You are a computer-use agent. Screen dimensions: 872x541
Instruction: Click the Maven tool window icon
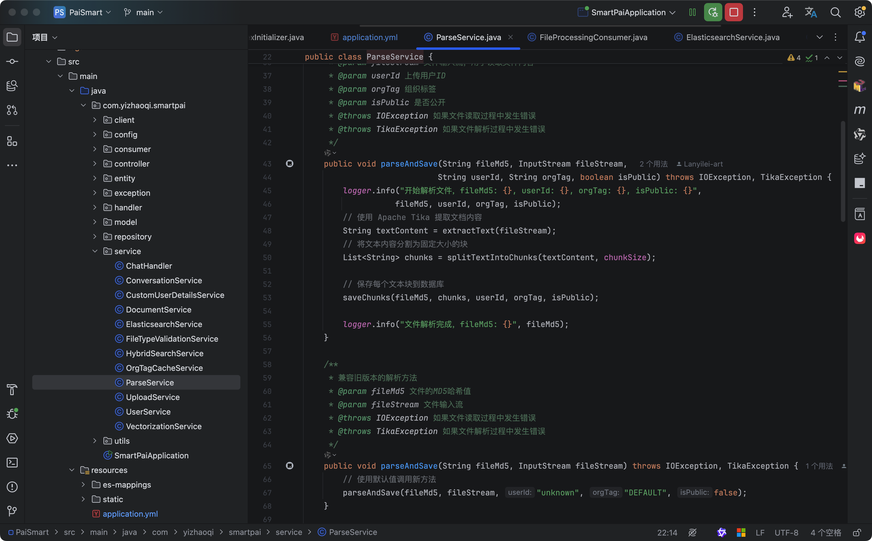(x=860, y=110)
